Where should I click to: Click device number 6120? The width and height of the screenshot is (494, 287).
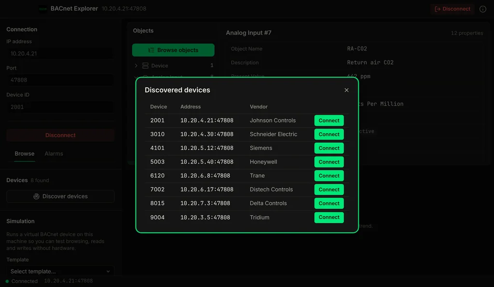(157, 176)
